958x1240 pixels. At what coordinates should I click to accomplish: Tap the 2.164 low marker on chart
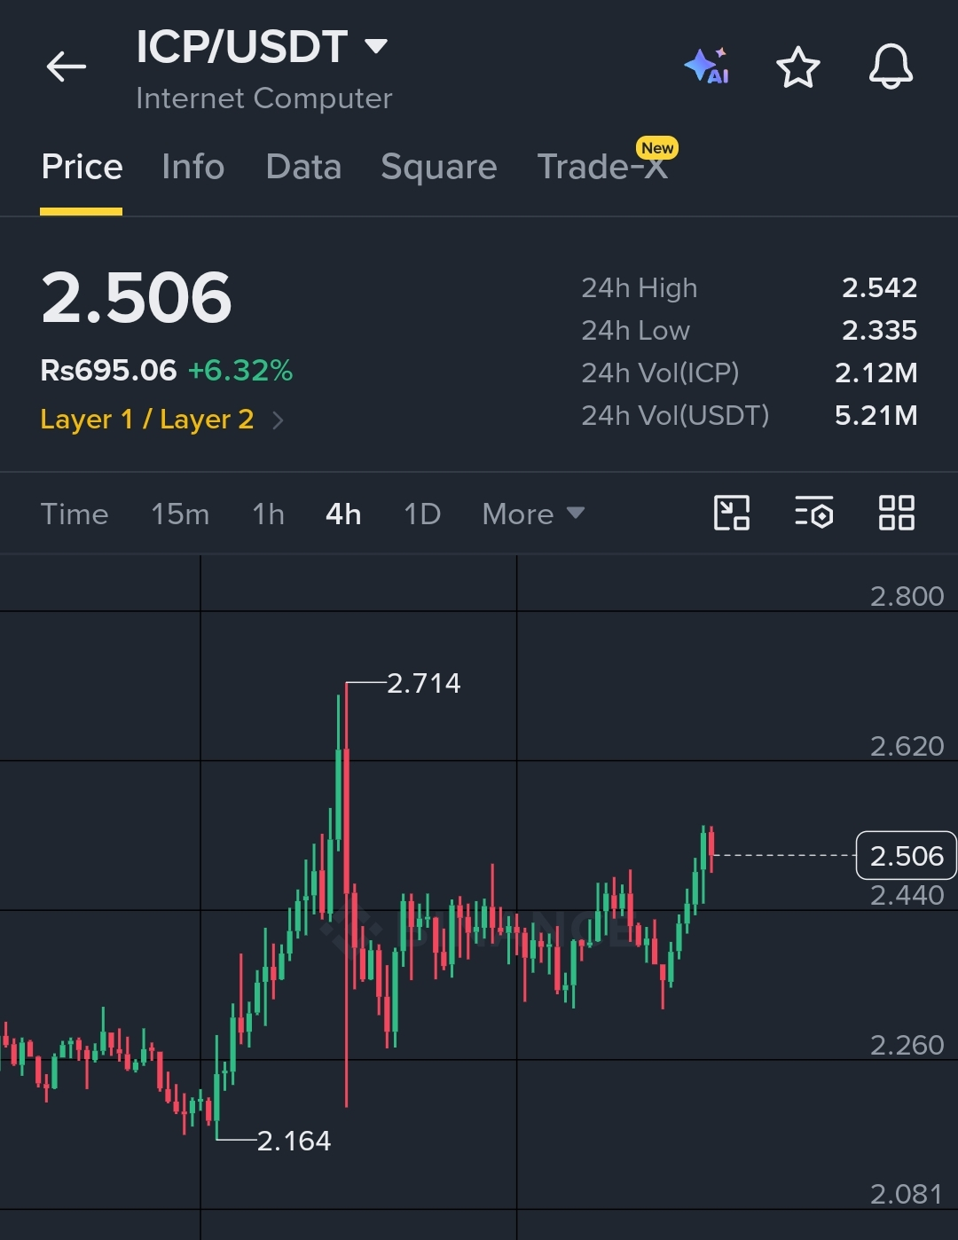tap(294, 1141)
